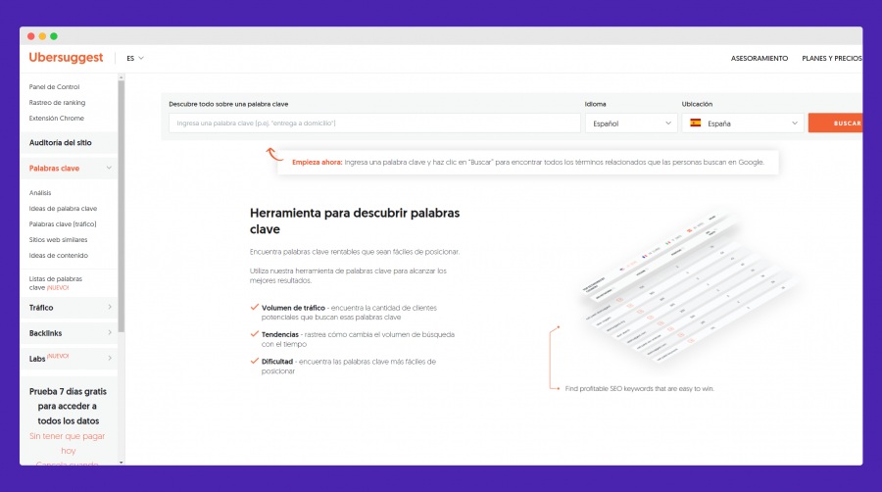
Task: Select the Backlinks menu label
Action: [45, 333]
